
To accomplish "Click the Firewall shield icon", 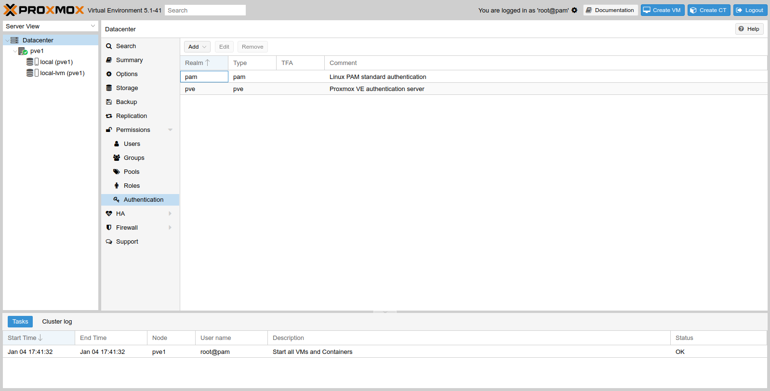I will pos(109,228).
